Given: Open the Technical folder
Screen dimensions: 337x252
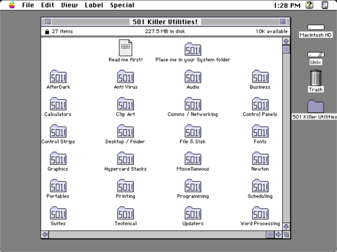Looking at the screenshot, I should coord(125,213).
